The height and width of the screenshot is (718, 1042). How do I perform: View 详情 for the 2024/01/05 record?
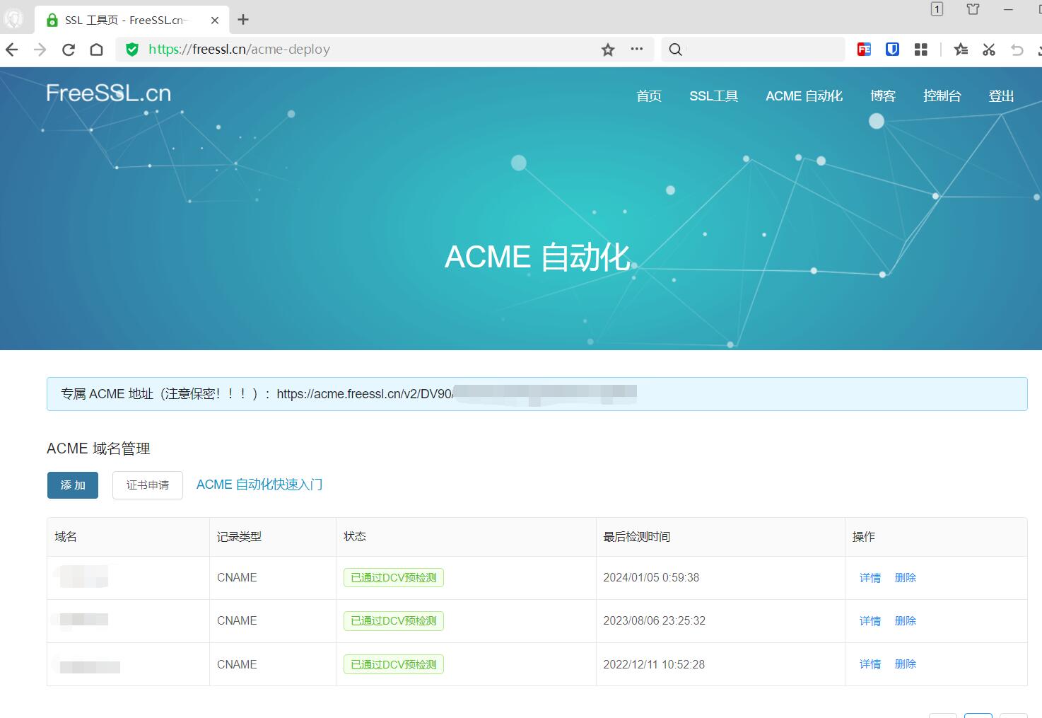870,578
